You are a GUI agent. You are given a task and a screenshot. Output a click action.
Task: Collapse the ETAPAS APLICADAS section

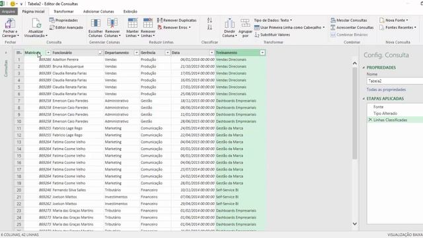364,99
